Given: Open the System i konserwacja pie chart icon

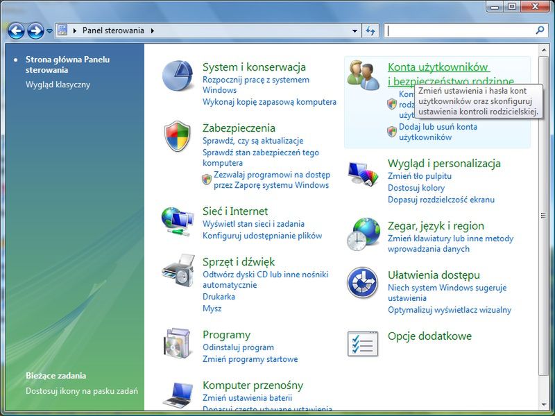Looking at the screenshot, I should 178,76.
